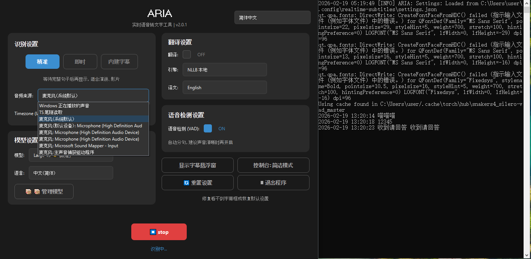Image resolution: width=531 pixels, height=259 pixels.
Task: Choose 'TS 尾随读取' audio source
Action: click(x=93, y=112)
